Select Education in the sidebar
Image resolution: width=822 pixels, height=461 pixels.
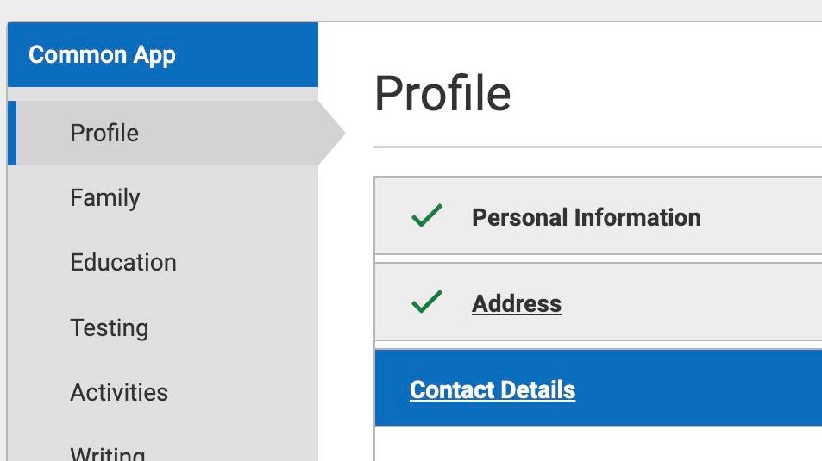coord(122,262)
